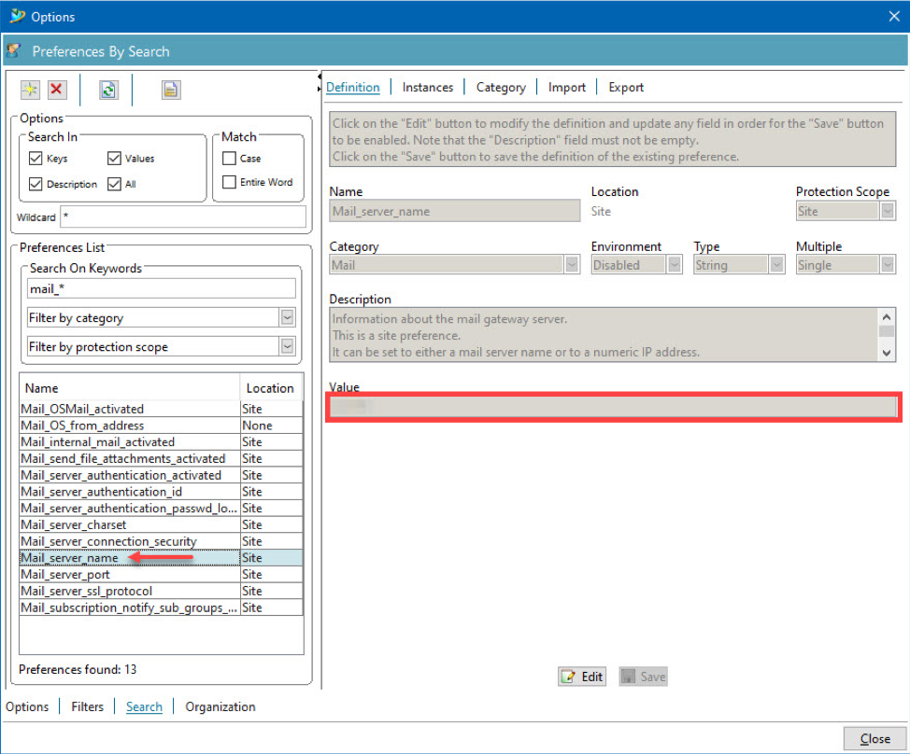Viewport: 910px width, 754px height.
Task: Select the Mail_server_port row in the list
Action: [x=65, y=574]
